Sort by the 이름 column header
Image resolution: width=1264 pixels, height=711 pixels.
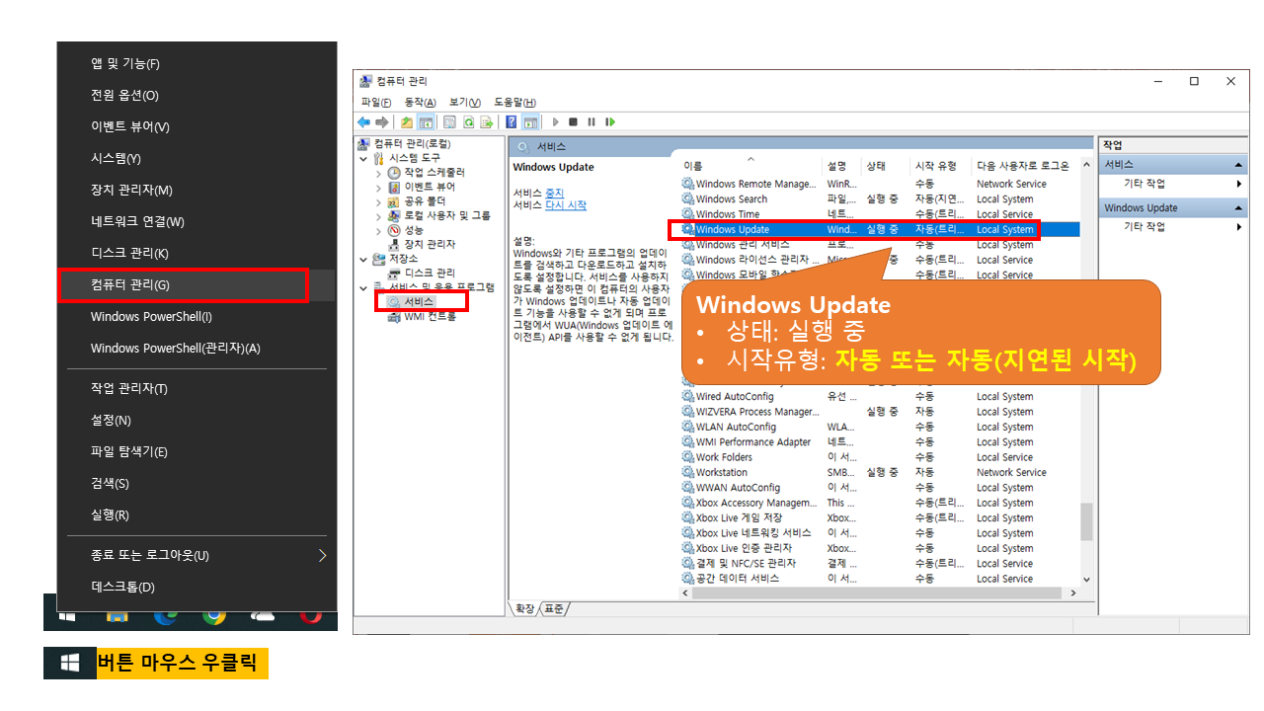coord(750,166)
